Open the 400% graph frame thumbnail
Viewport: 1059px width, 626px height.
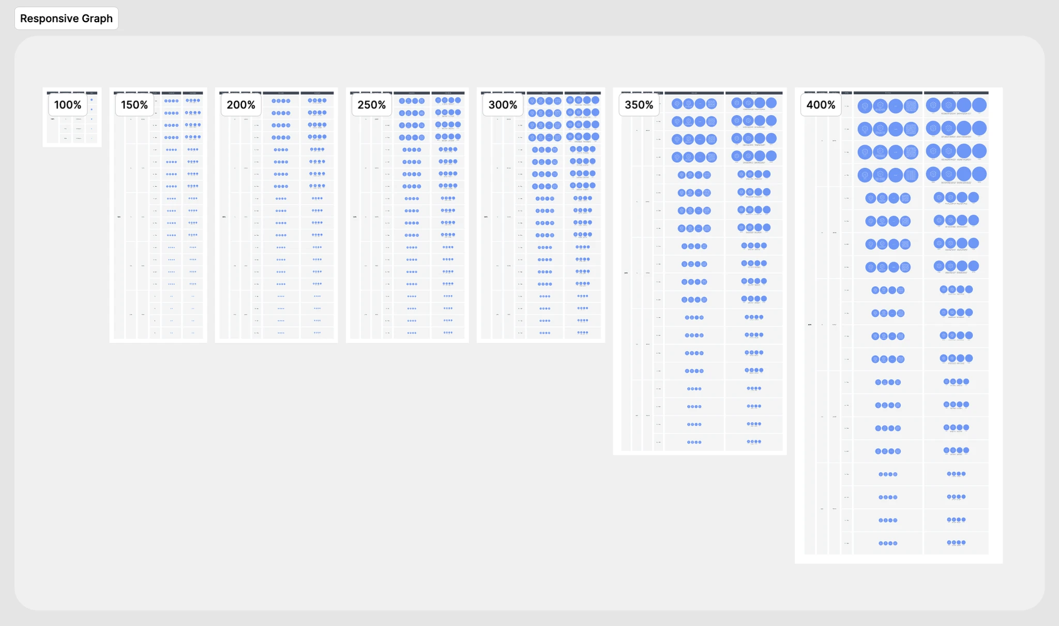tap(899, 326)
